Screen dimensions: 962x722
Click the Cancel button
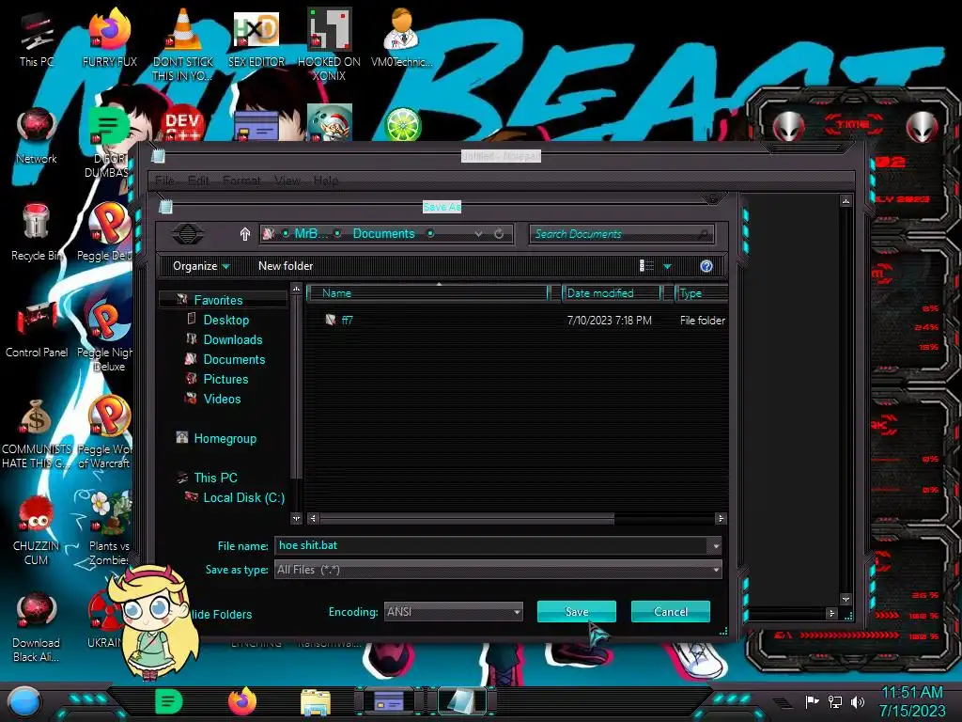pos(671,611)
